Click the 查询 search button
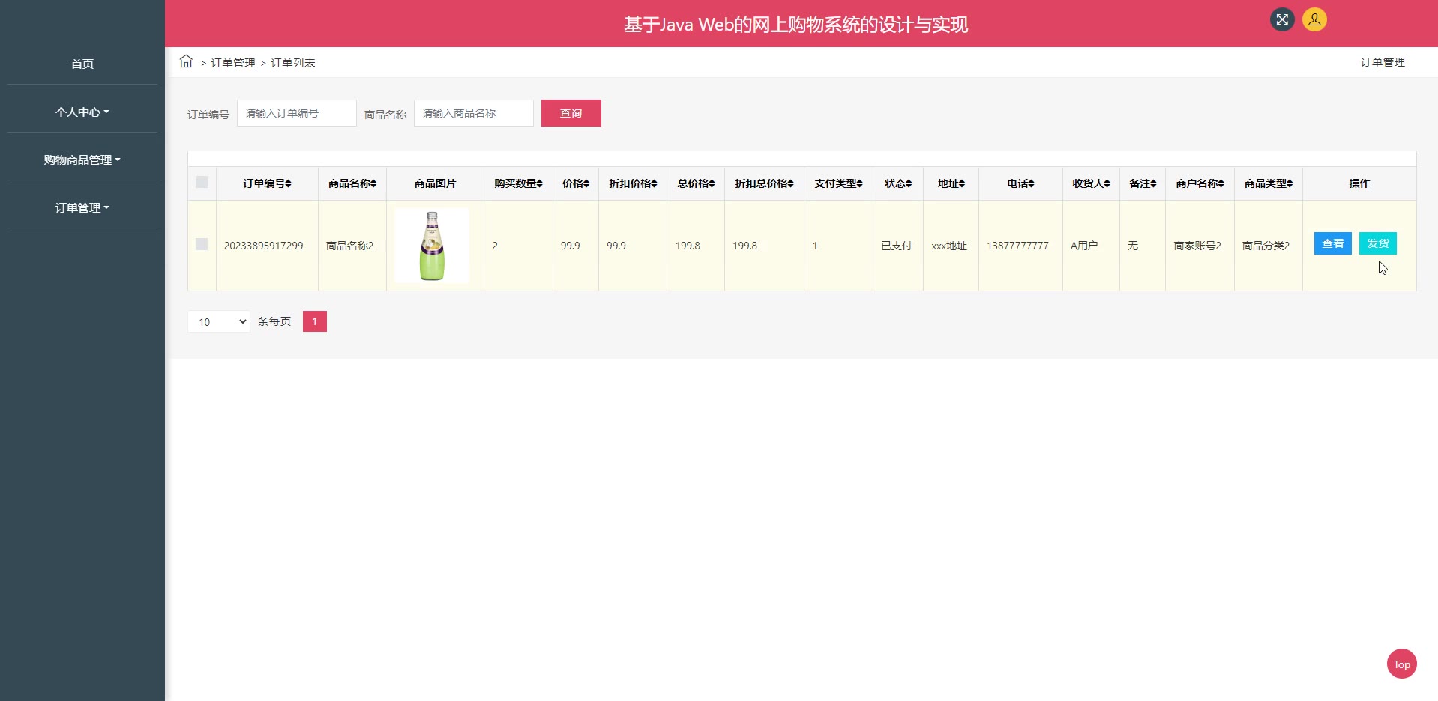Screen dimensions: 1438x701 tap(571, 113)
